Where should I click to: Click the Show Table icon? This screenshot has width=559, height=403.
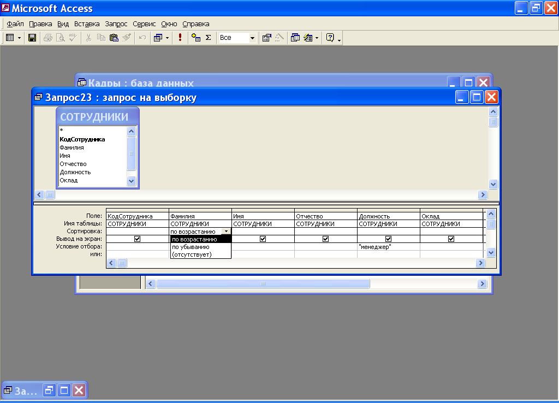pos(196,38)
